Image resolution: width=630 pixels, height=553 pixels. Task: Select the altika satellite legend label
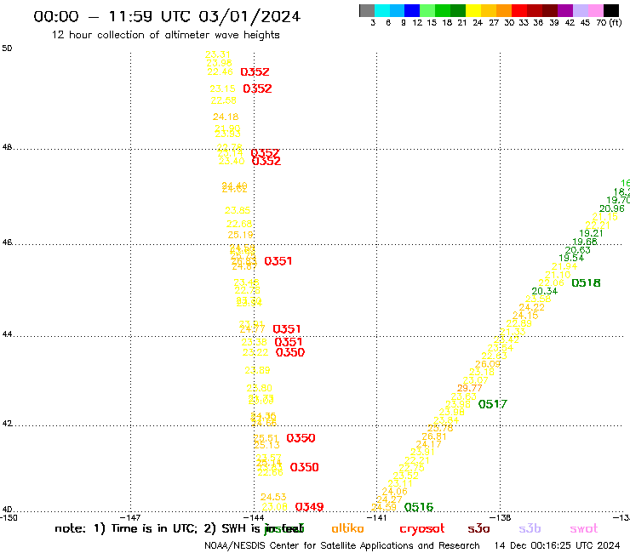347,528
